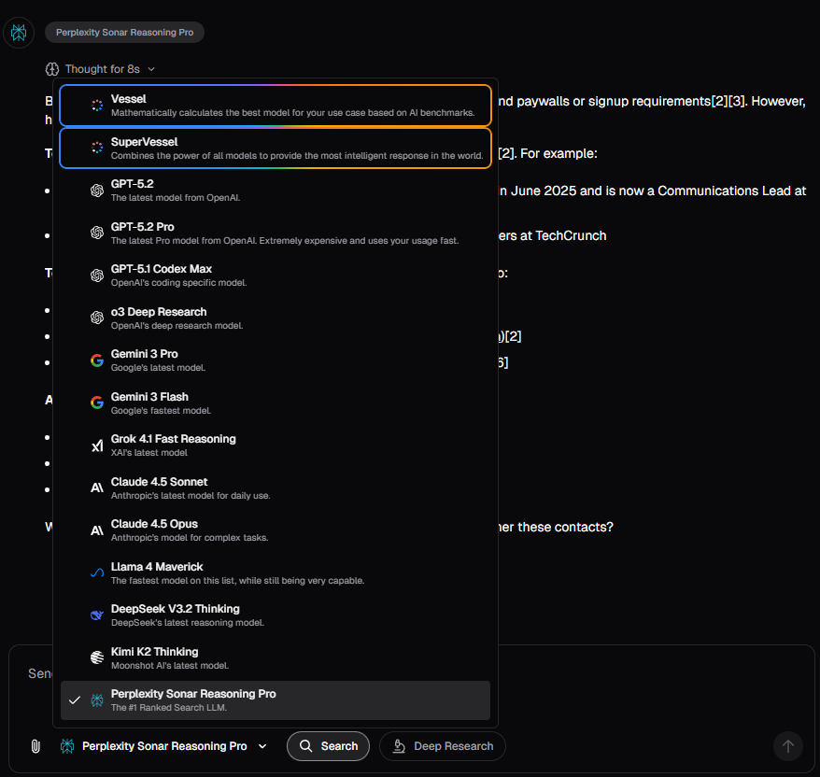This screenshot has height=777, width=820.
Task: Click Perplexity icon in selected dropdown row
Action: tap(97, 700)
